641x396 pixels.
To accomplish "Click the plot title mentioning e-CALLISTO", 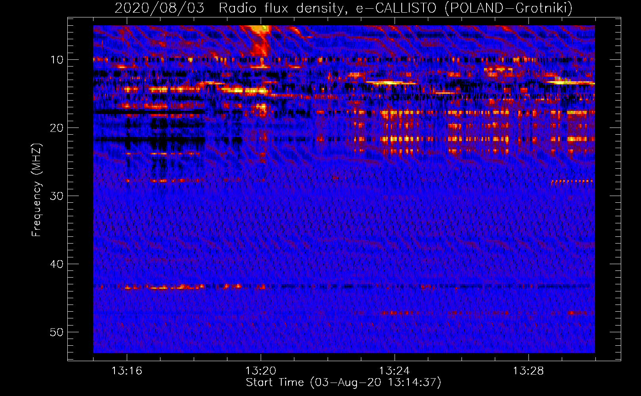I will pyautogui.click(x=343, y=8).
